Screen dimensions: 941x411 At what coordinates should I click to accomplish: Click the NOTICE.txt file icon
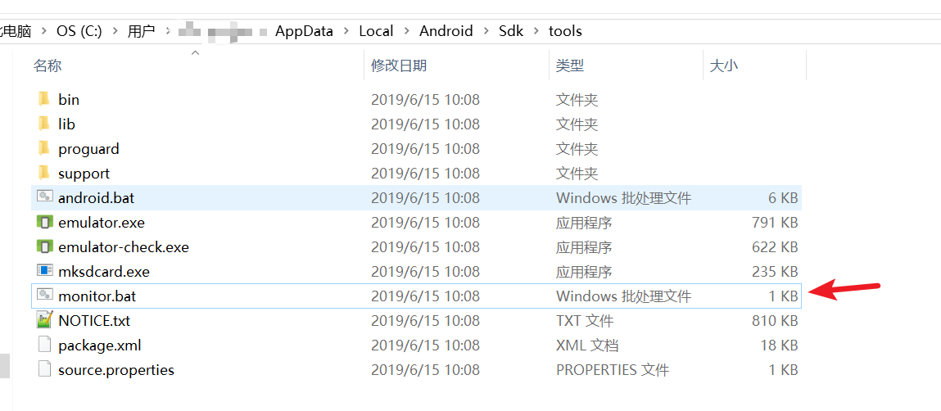coord(45,320)
